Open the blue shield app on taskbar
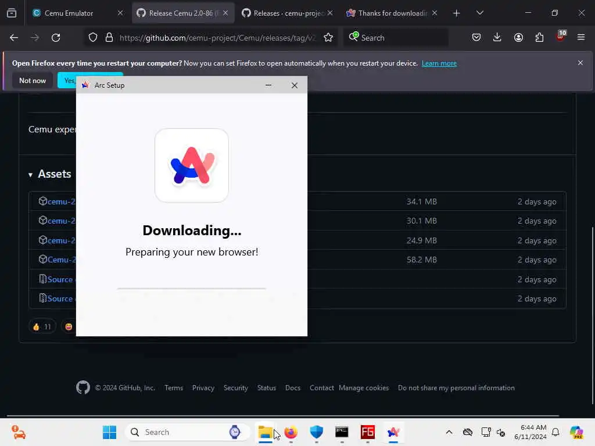 (x=317, y=432)
